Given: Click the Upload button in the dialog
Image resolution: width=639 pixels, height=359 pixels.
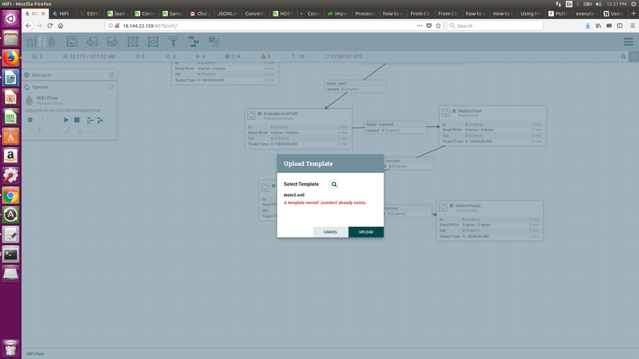Looking at the screenshot, I should click(365, 232).
